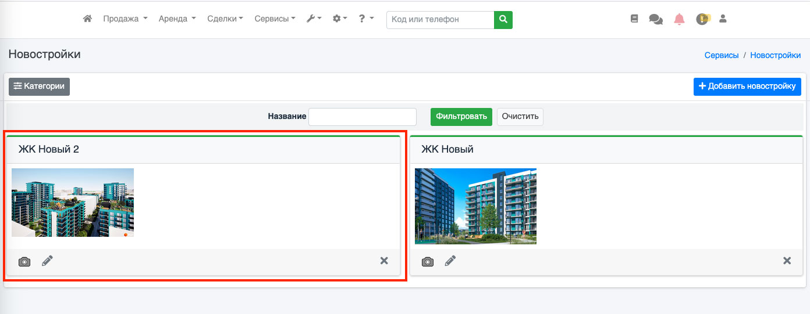Go to the home icon in navbar
The width and height of the screenshot is (810, 314).
click(87, 19)
